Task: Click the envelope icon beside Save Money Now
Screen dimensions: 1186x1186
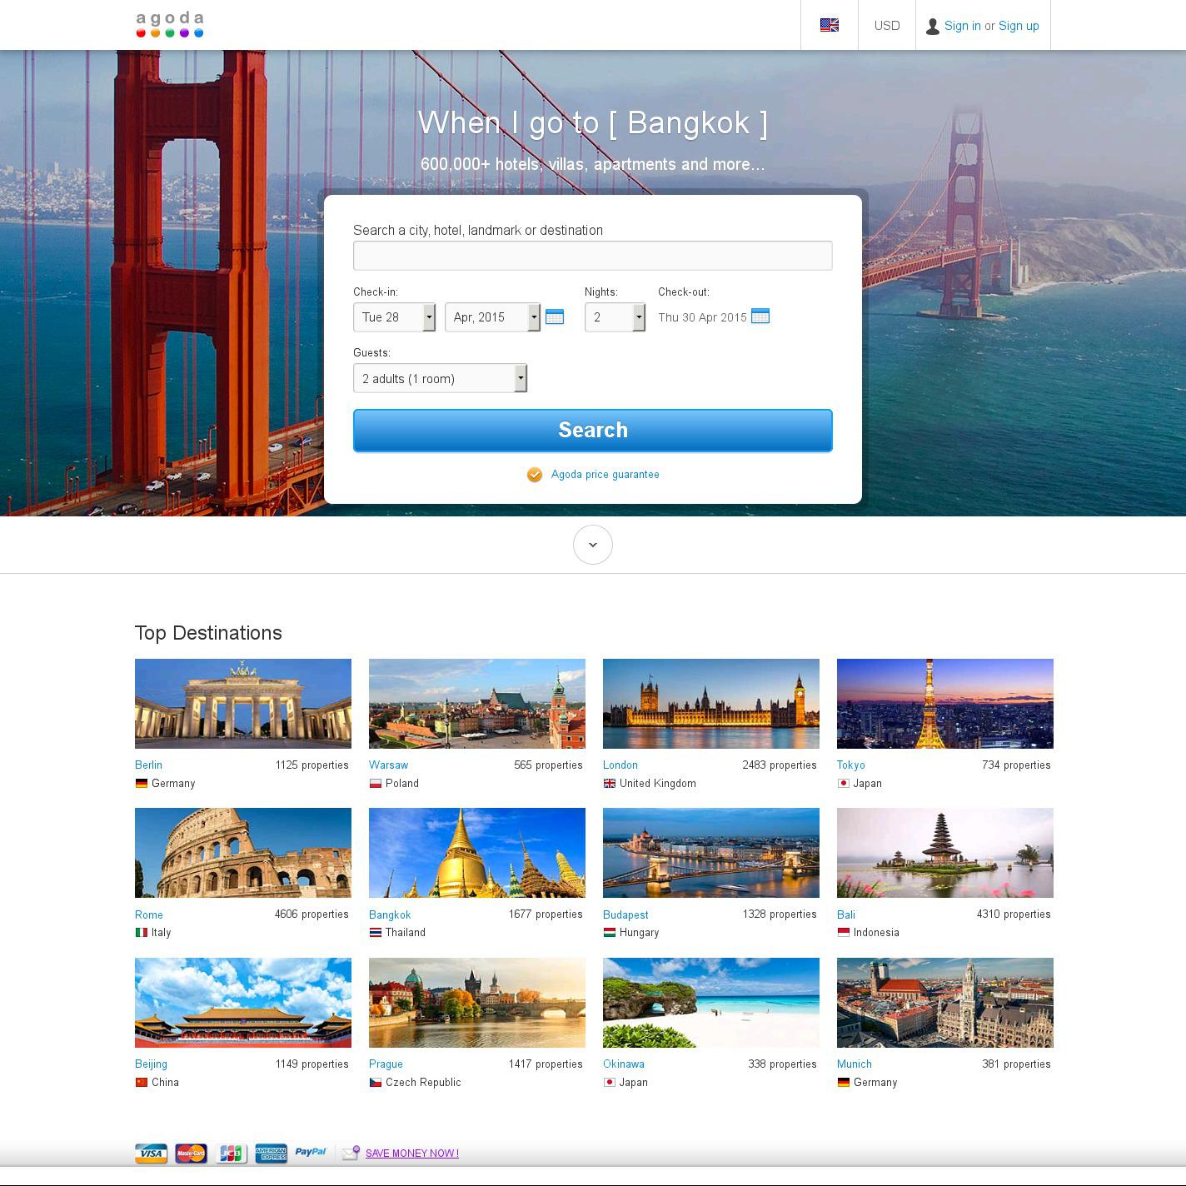Action: click(x=351, y=1153)
